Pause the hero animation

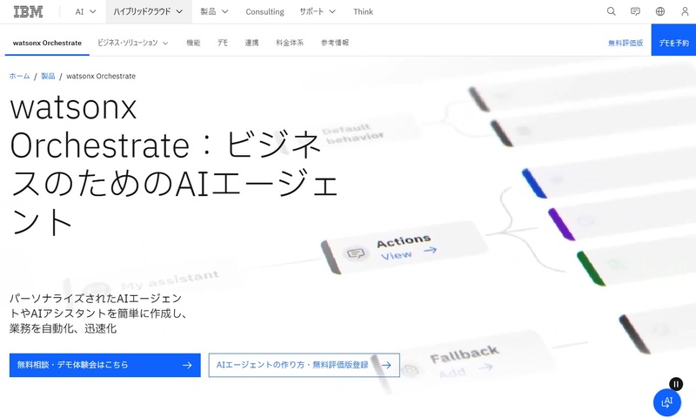pyautogui.click(x=676, y=384)
